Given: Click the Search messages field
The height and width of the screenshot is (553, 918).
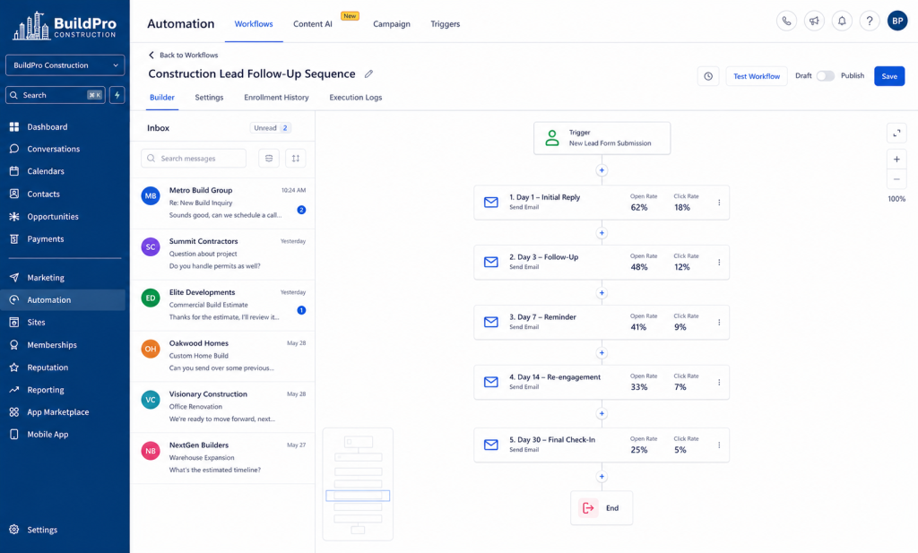Looking at the screenshot, I should coord(194,158).
